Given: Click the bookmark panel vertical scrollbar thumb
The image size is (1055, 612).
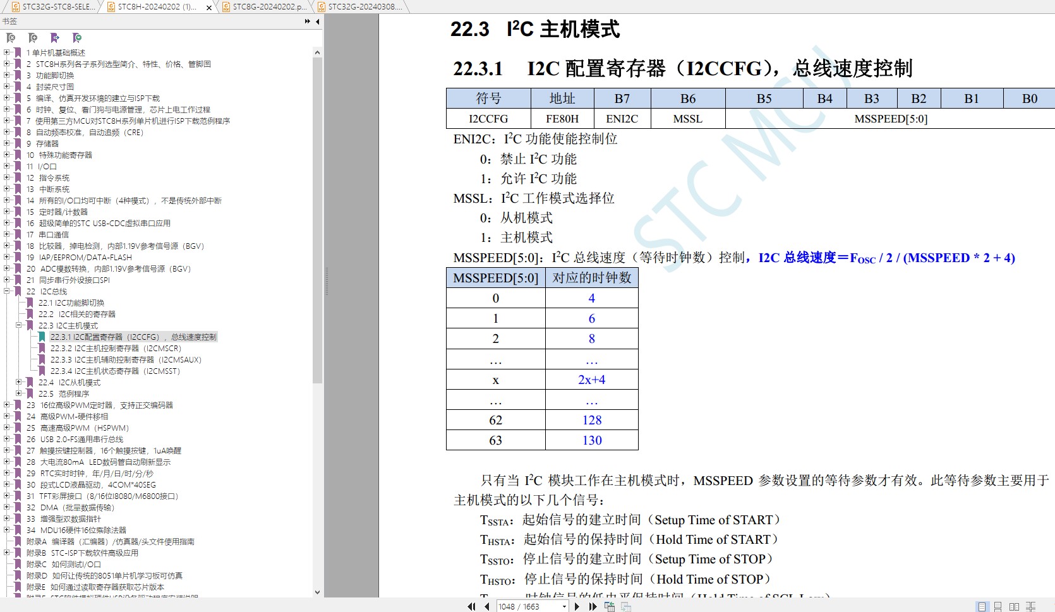Looking at the screenshot, I should (317, 220).
